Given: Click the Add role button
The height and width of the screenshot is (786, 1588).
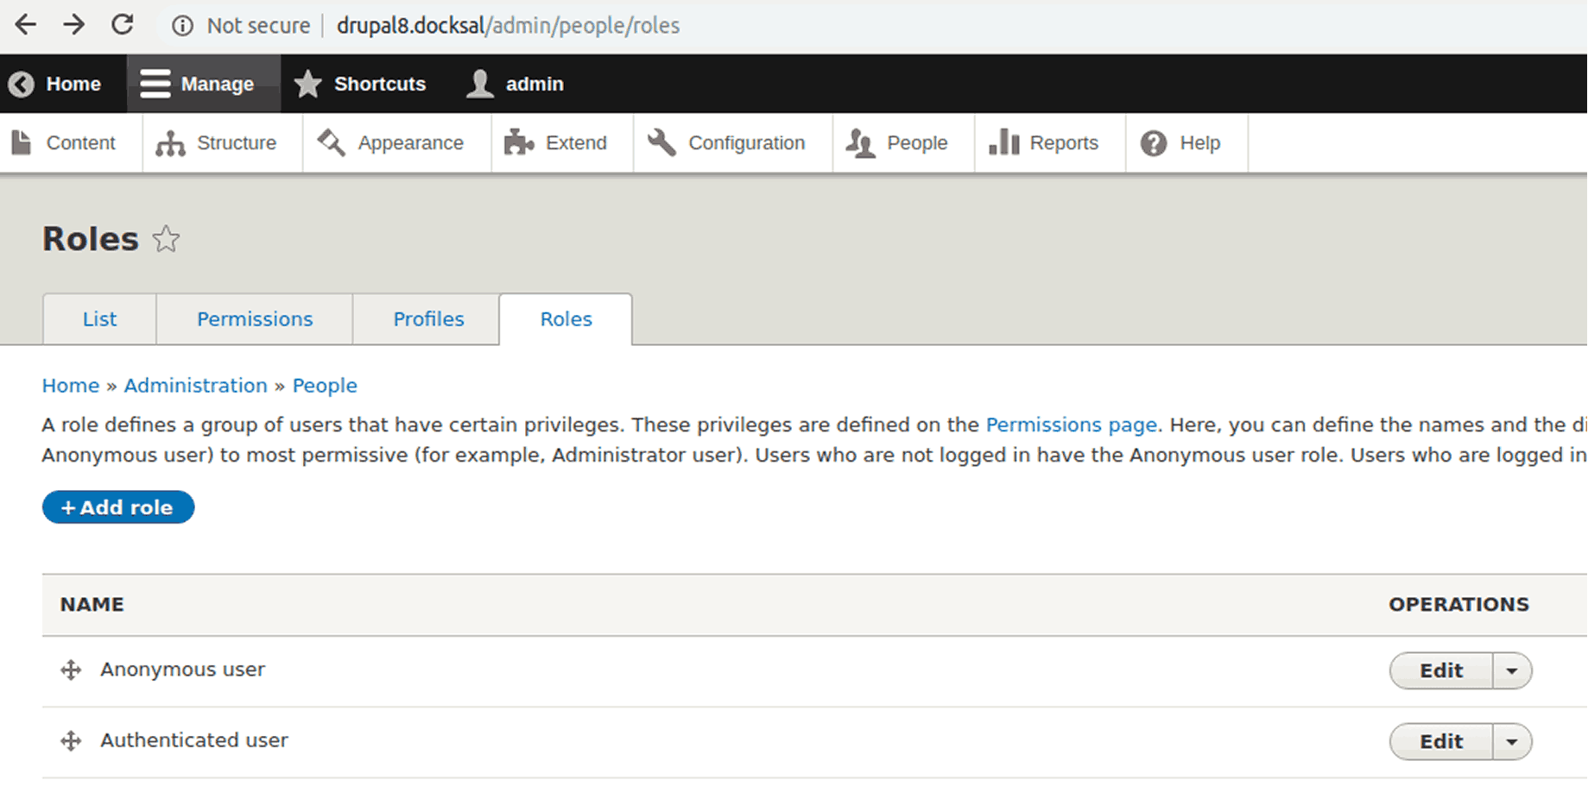Looking at the screenshot, I should click(117, 507).
